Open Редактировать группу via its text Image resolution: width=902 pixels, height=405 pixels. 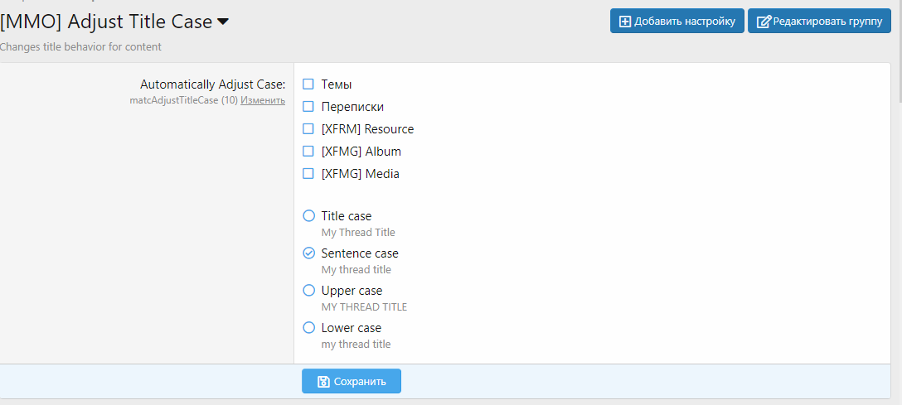click(x=827, y=22)
